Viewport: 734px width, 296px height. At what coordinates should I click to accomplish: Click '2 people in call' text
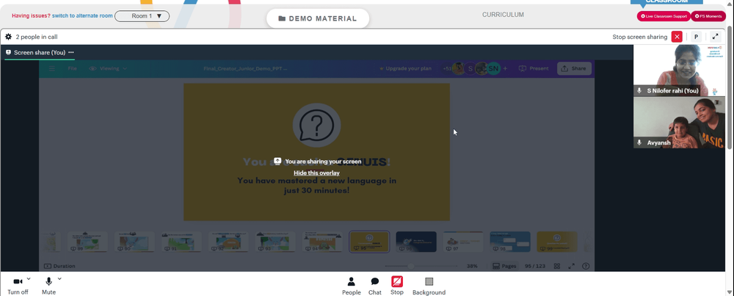[x=37, y=37]
